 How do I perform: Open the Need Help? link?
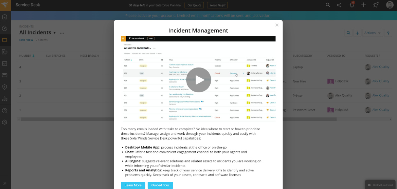[217, 5]
